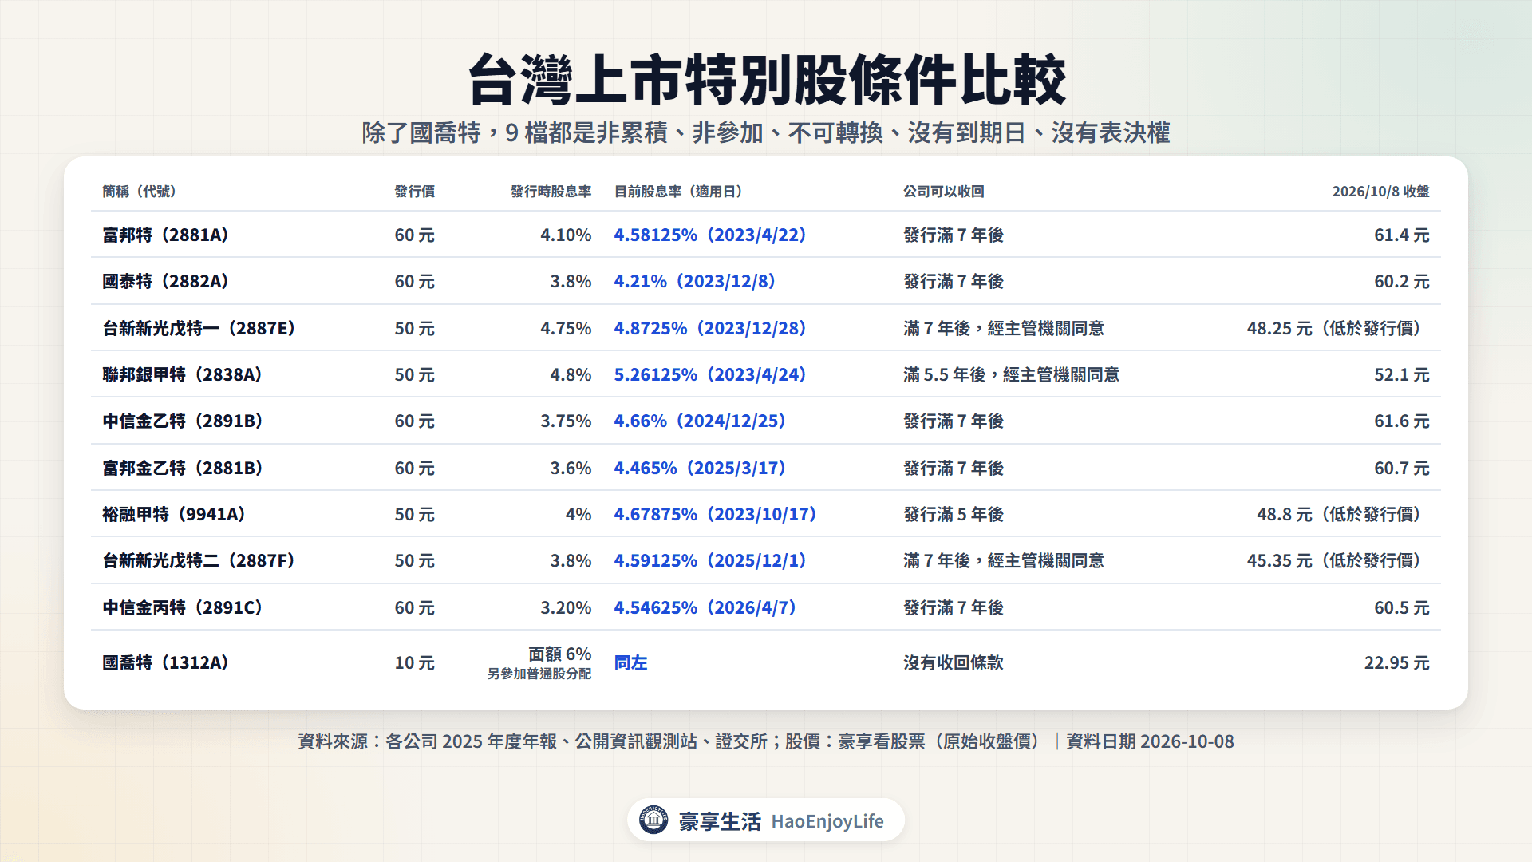Click the 2026/10/8 收盤 column header
This screenshot has width=1532, height=862.
click(x=1380, y=192)
